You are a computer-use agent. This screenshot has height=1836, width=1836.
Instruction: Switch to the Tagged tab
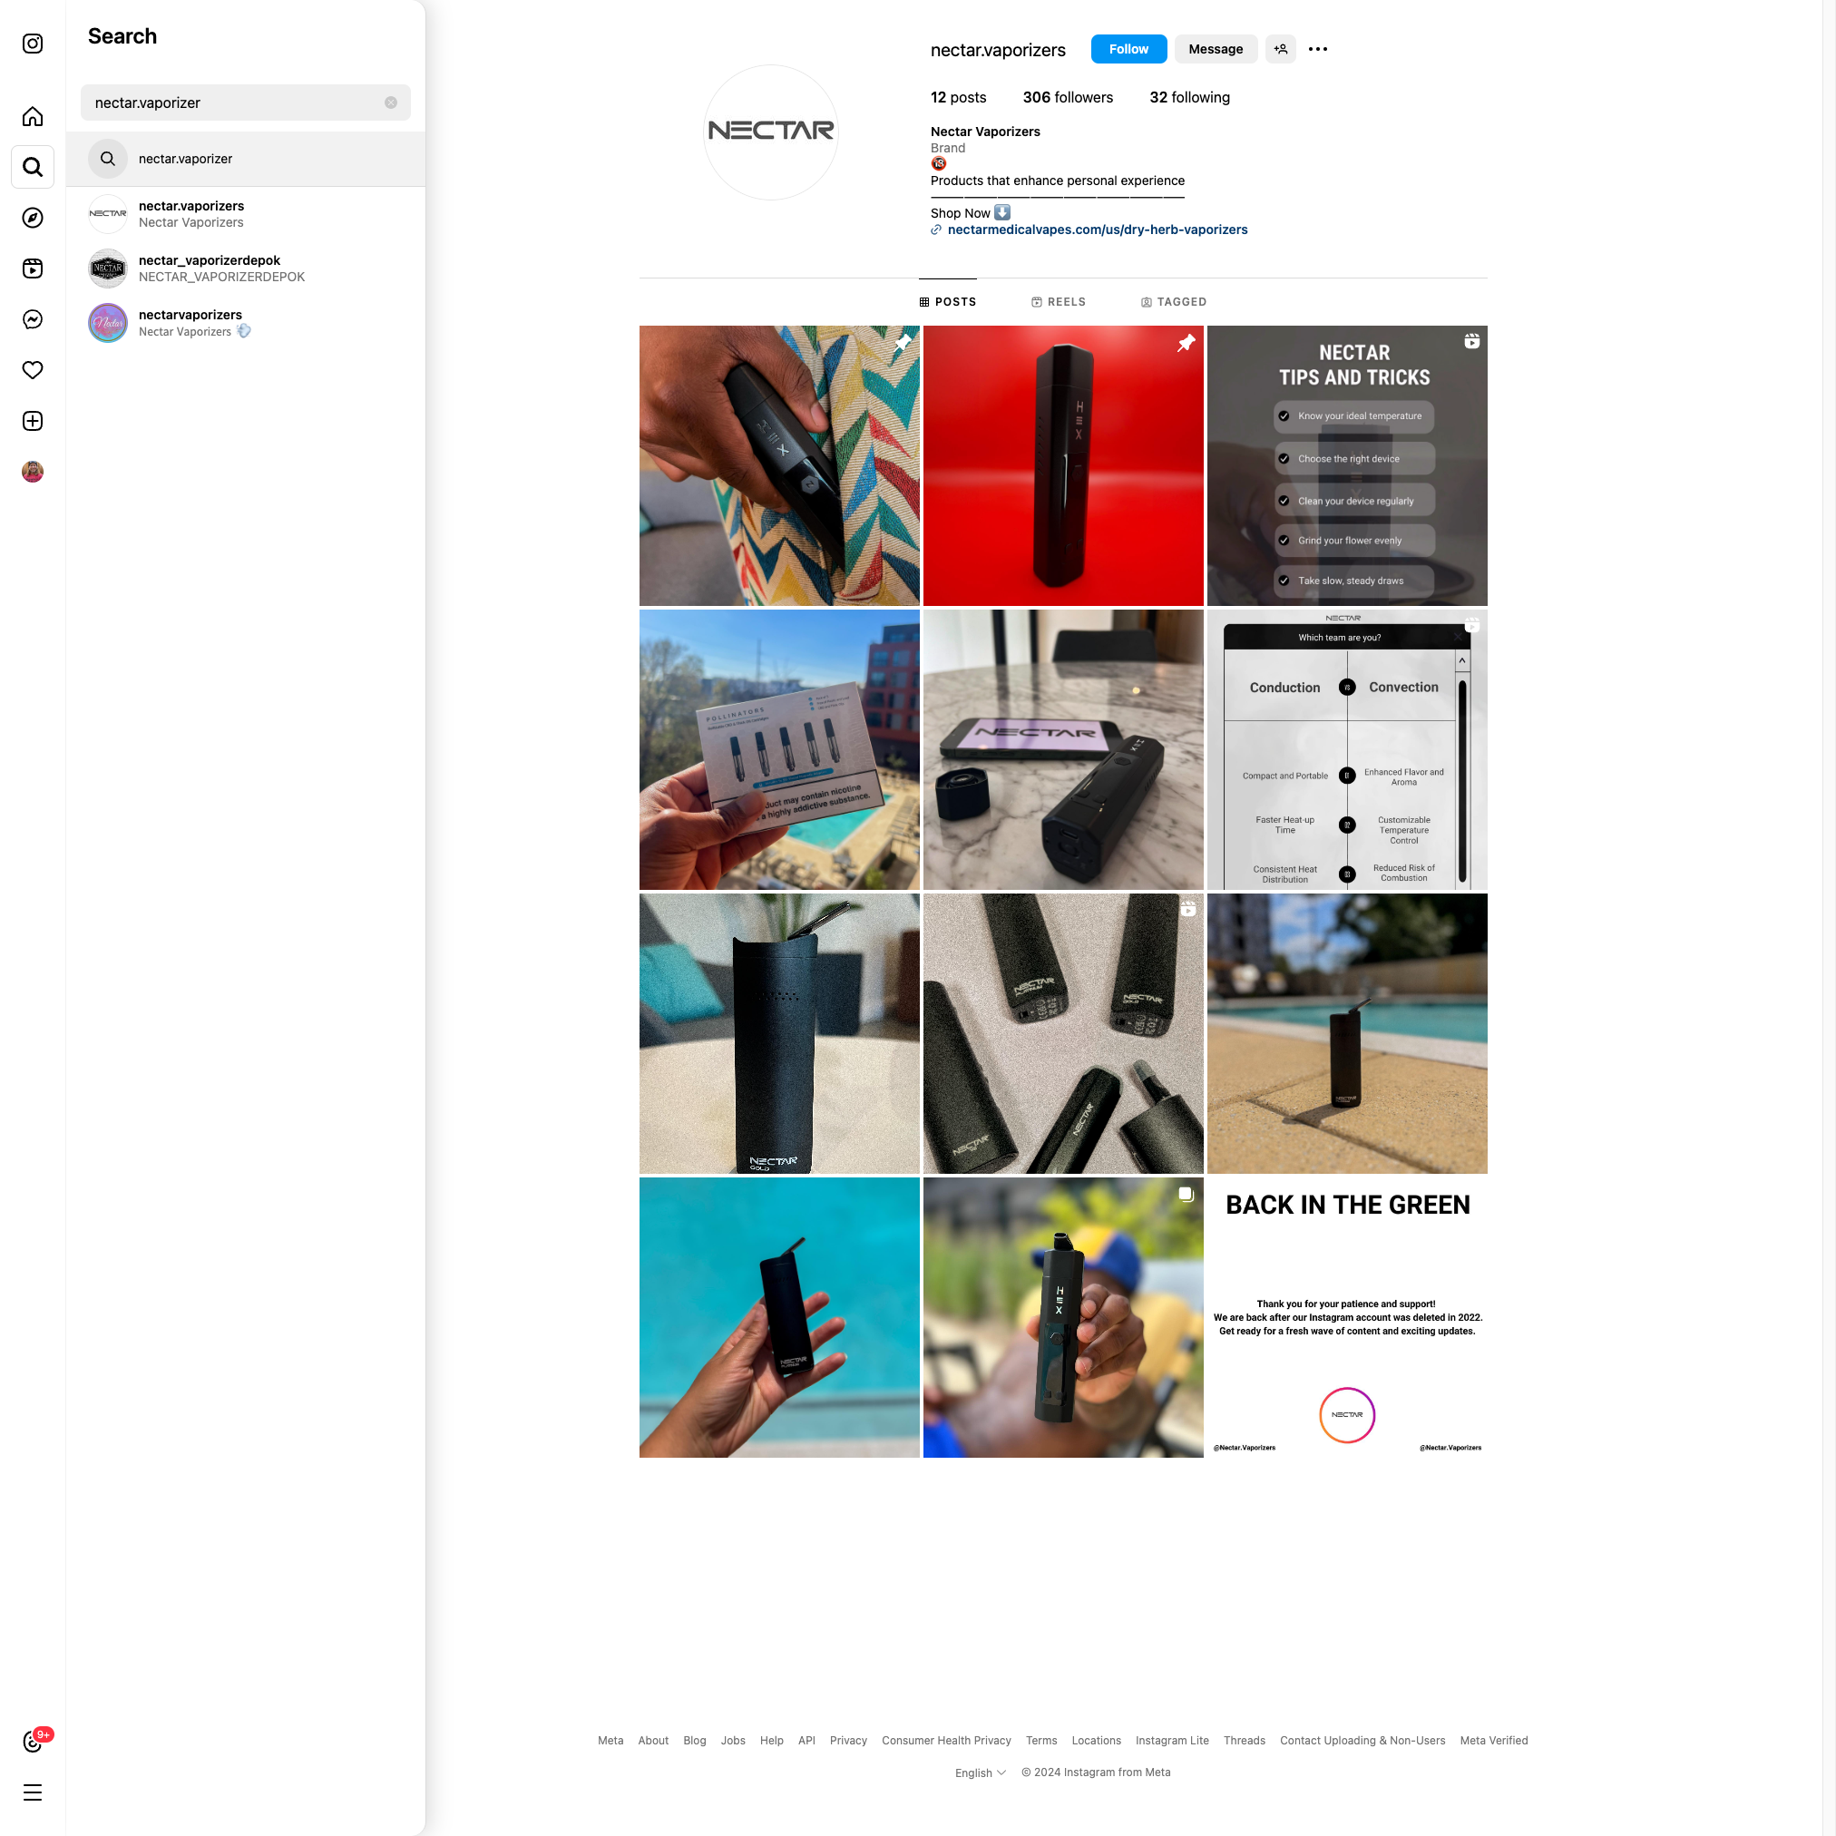click(x=1174, y=302)
